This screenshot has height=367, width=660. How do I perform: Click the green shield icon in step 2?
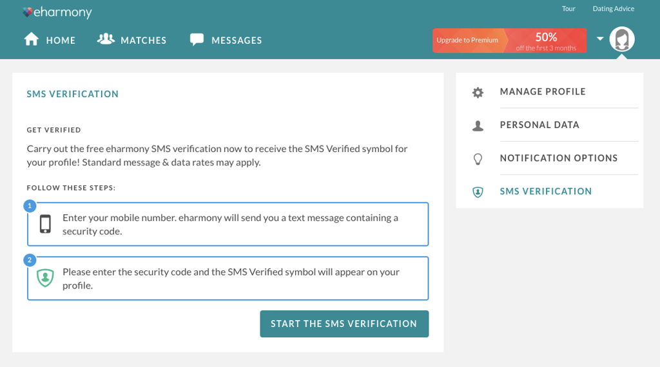tap(45, 278)
